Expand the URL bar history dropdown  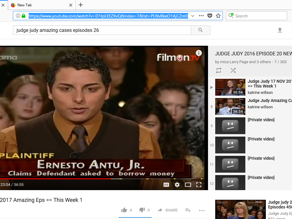(x=193, y=16)
